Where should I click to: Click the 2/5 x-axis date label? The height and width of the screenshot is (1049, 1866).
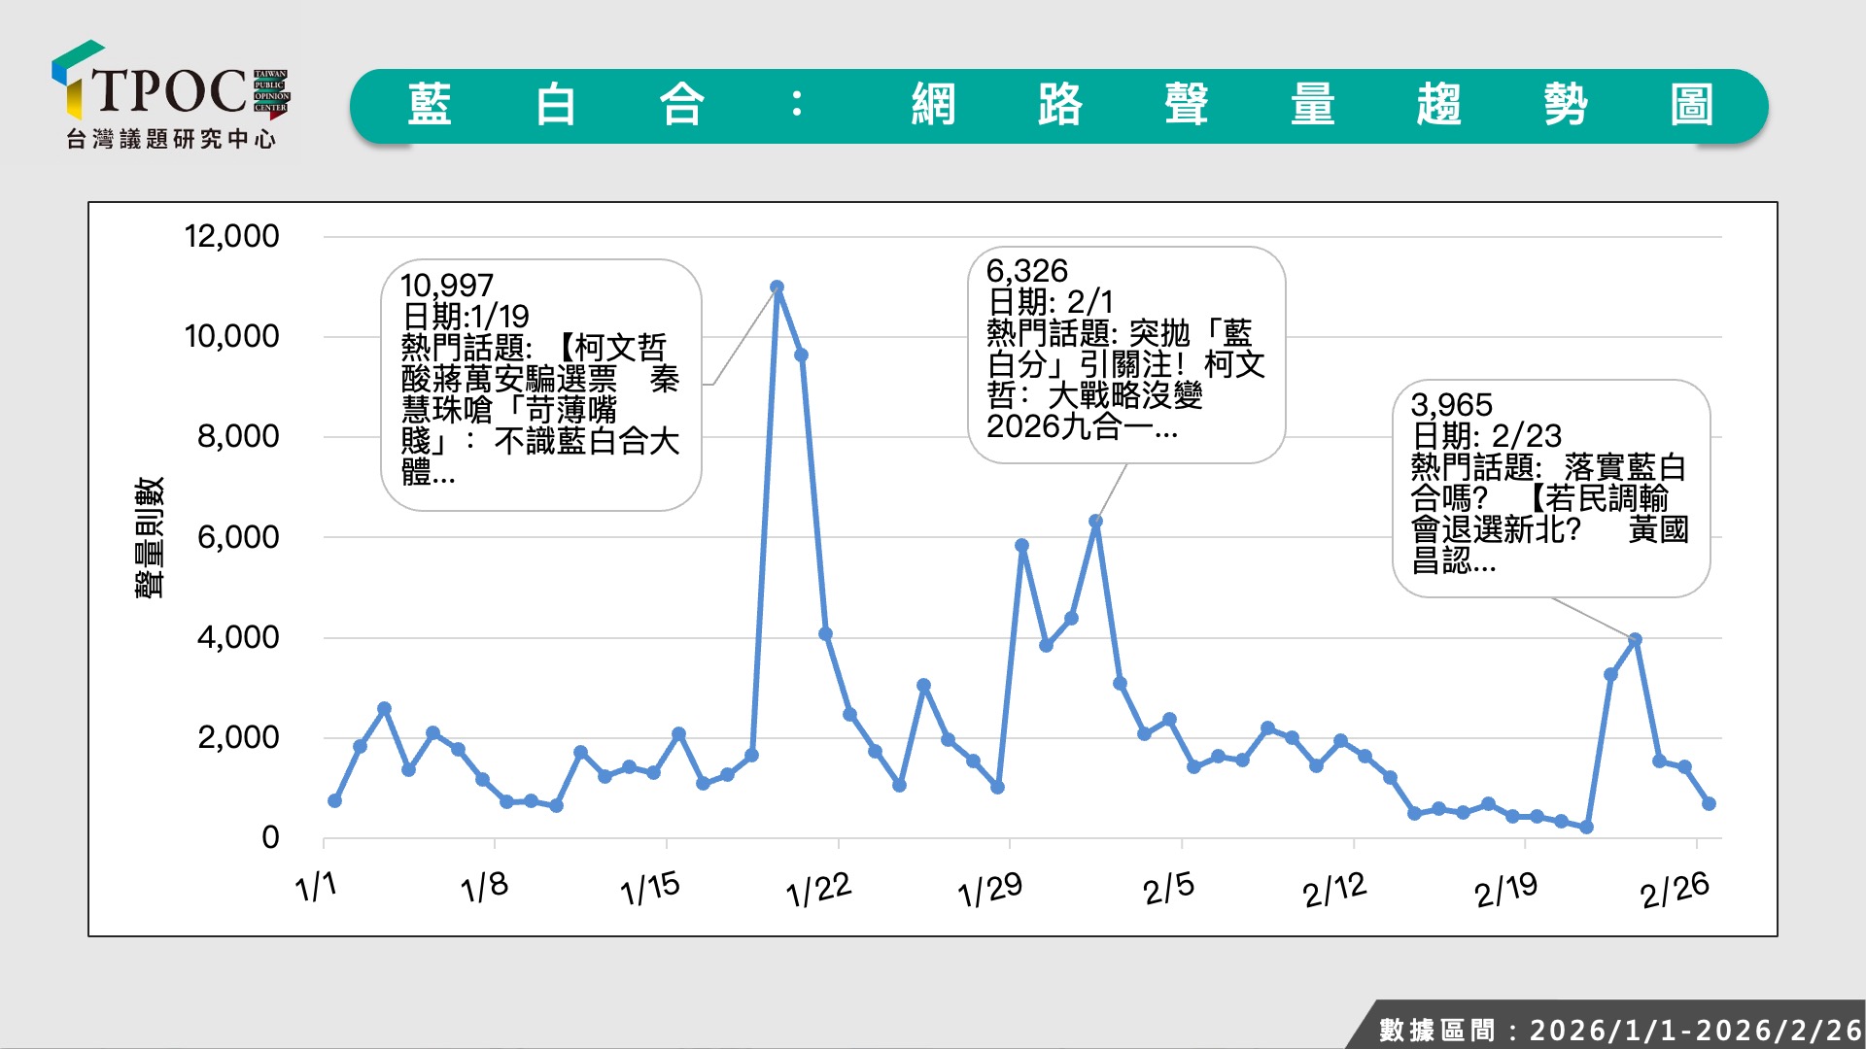click(x=1168, y=888)
